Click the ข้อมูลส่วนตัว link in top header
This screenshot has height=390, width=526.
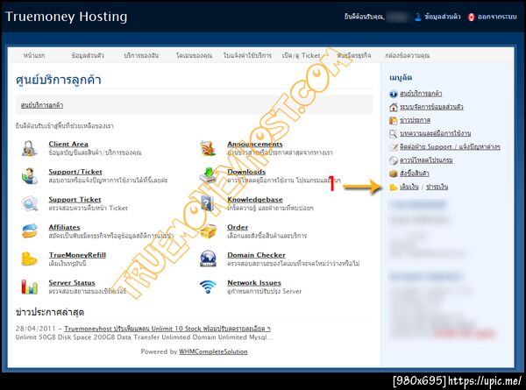pos(442,17)
